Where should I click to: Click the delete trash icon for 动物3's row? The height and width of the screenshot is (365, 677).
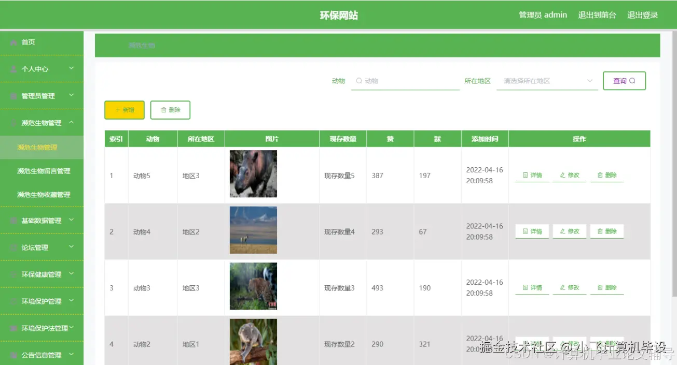pos(600,287)
